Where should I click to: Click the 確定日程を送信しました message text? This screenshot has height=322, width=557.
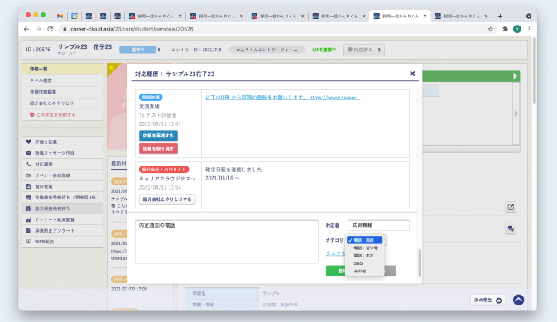point(233,170)
